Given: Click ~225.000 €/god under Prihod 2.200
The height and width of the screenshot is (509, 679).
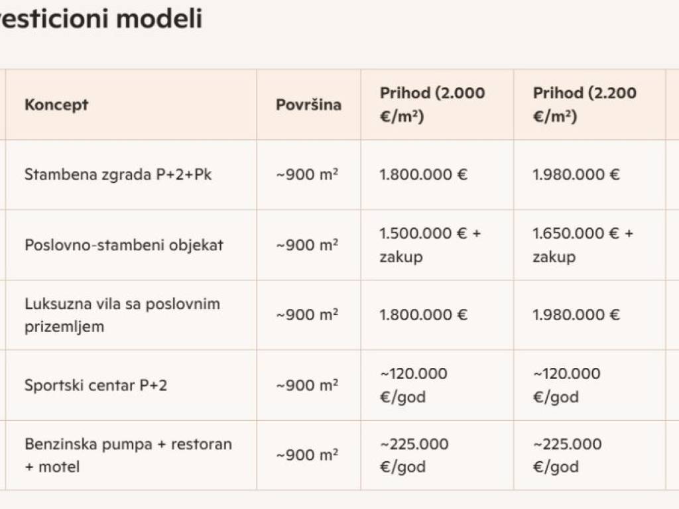Looking at the screenshot, I should pos(567,455).
